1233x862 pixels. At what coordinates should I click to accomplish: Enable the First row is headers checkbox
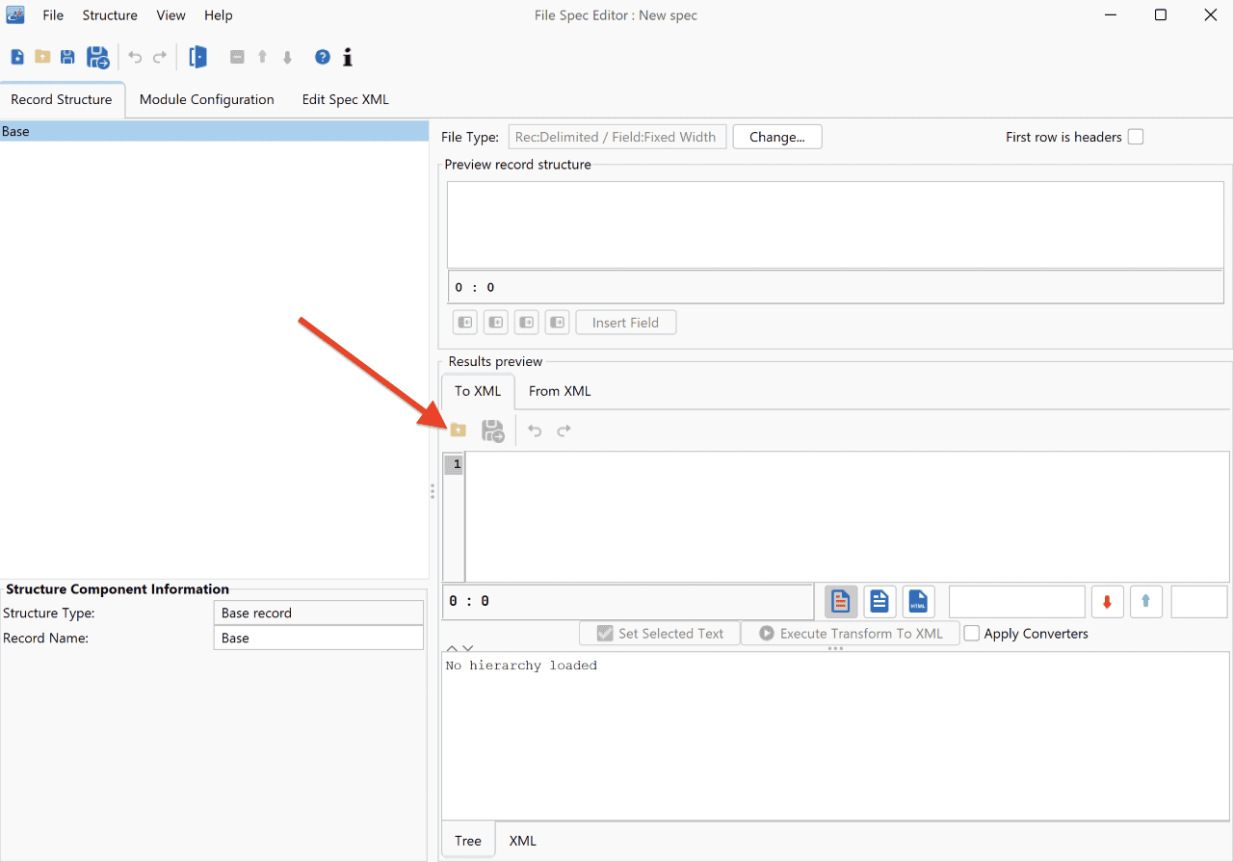tap(1136, 137)
